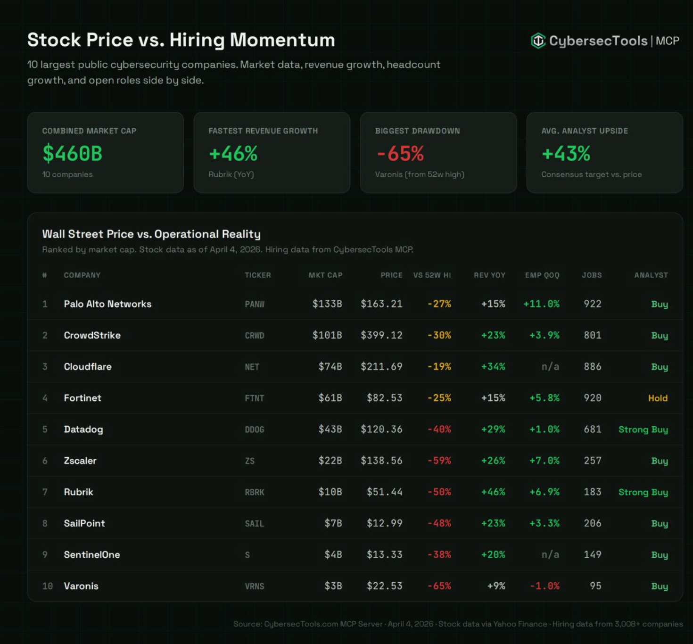
Task: Click Zscaler's -59% vs 52-week high
Action: [x=439, y=461]
